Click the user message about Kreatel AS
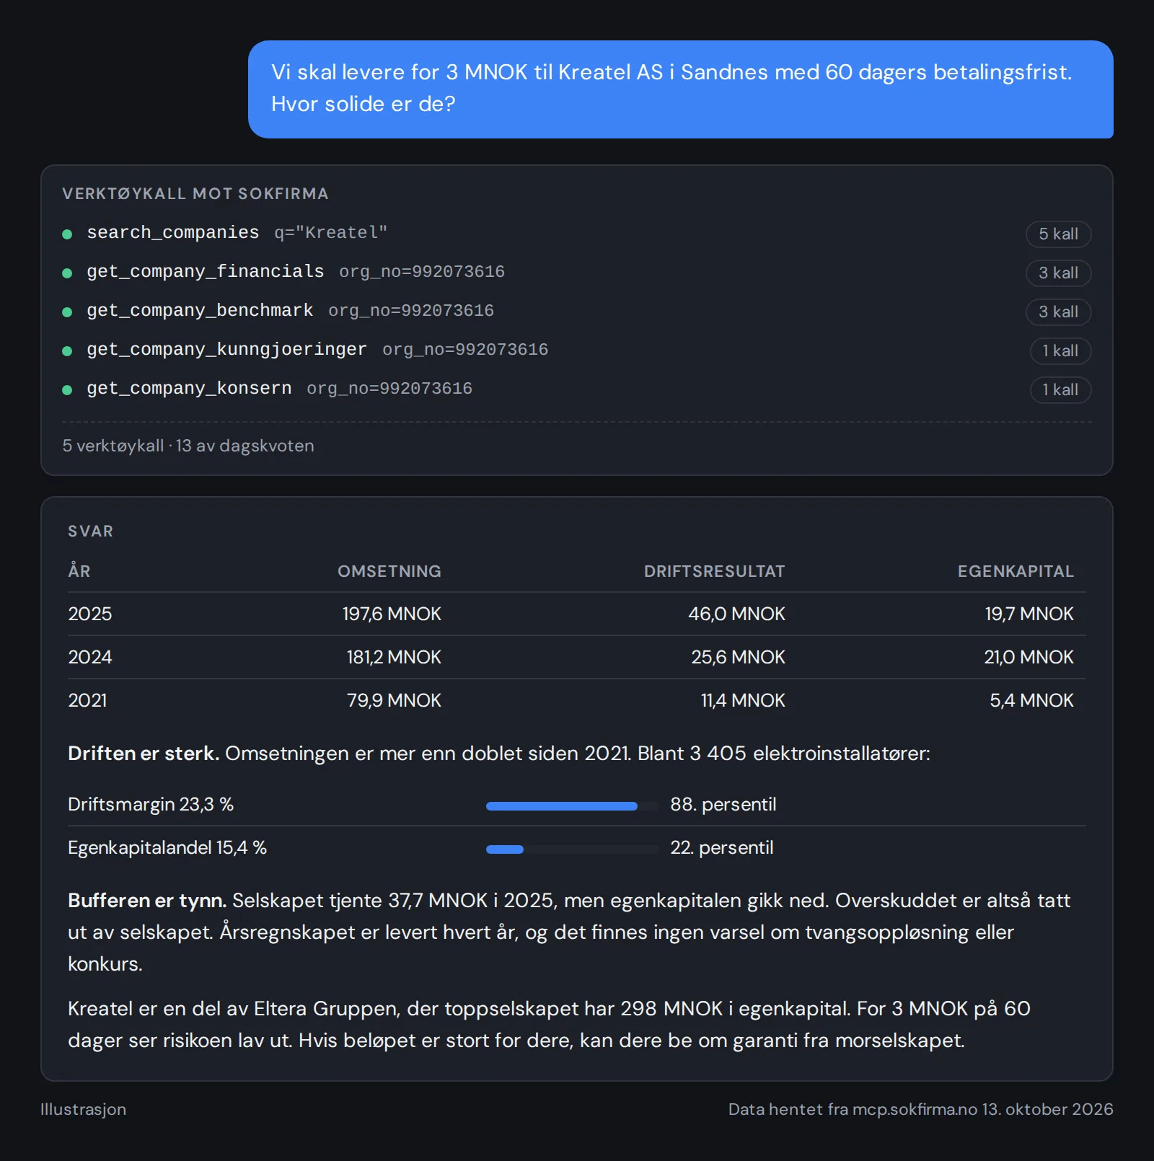 [x=680, y=89]
